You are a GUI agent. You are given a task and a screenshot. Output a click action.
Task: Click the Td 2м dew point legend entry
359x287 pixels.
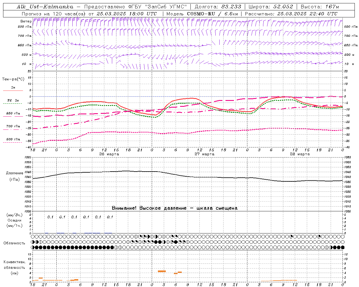[13, 100]
